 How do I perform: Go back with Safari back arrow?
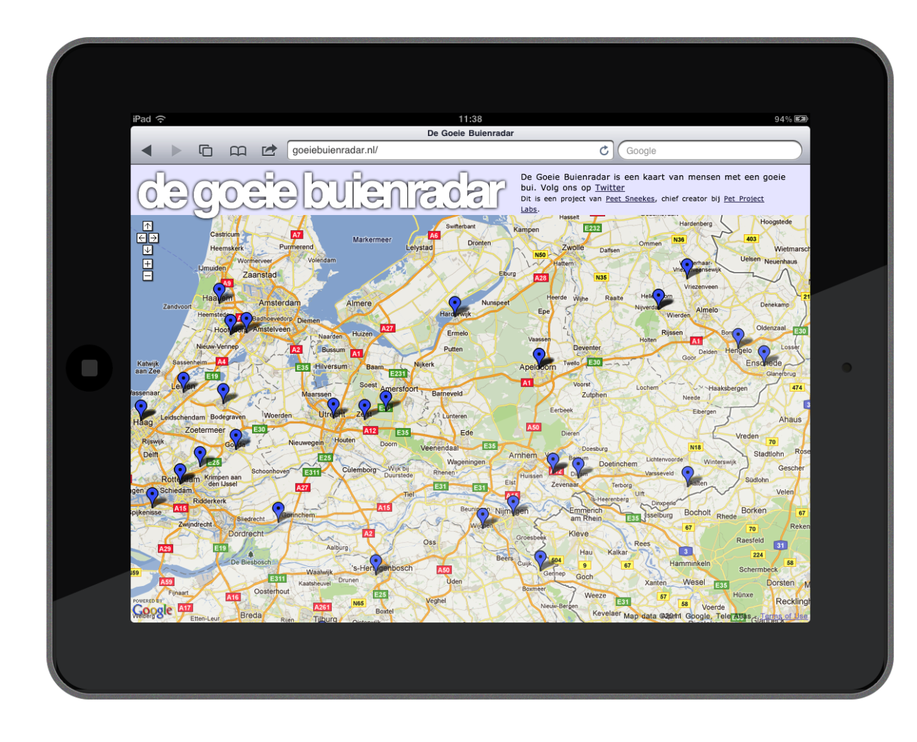pyautogui.click(x=146, y=150)
